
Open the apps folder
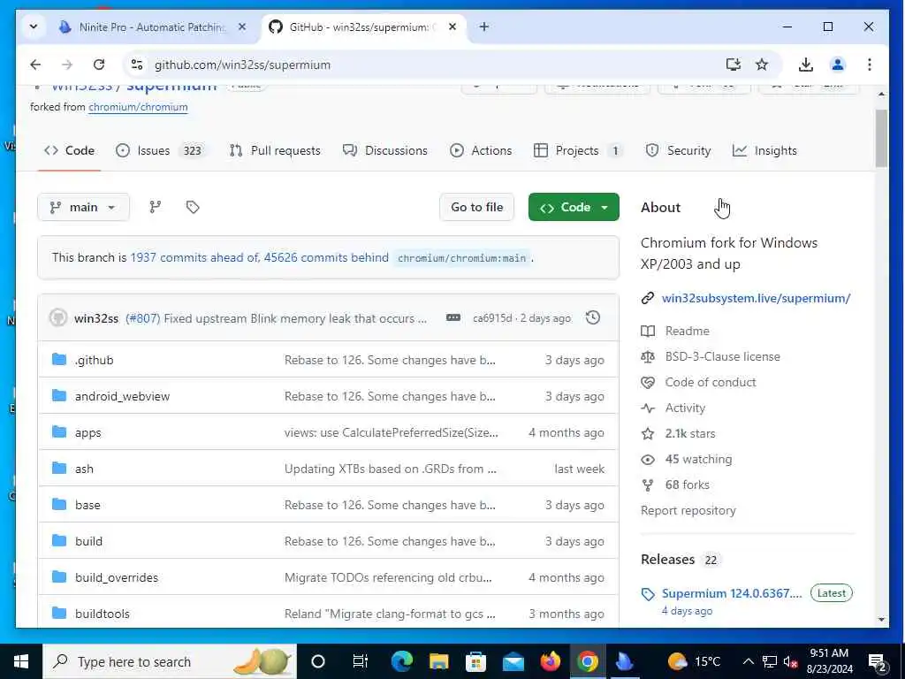click(87, 433)
